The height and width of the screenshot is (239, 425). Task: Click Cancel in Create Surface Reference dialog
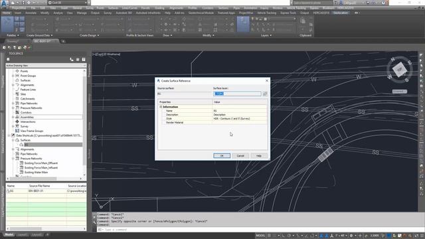tap(240, 156)
